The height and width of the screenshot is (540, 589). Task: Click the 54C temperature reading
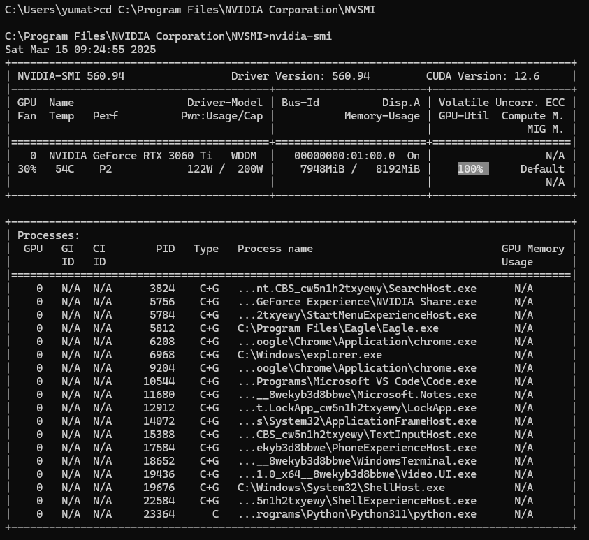point(64,169)
